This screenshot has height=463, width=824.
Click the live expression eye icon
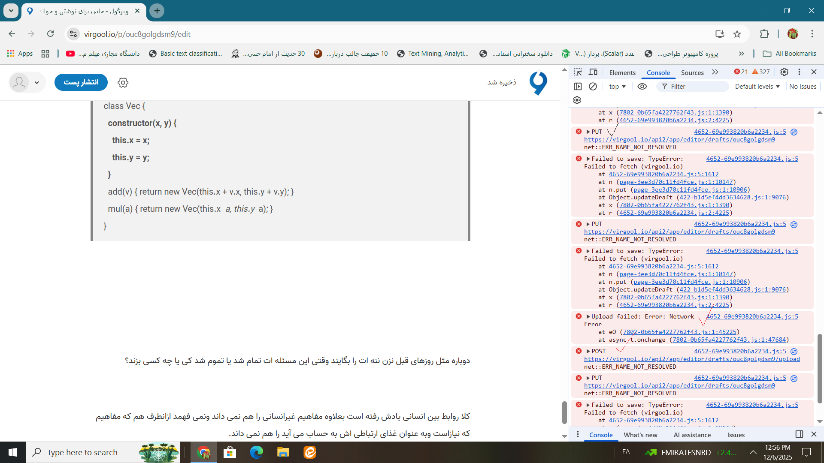pyautogui.click(x=642, y=87)
